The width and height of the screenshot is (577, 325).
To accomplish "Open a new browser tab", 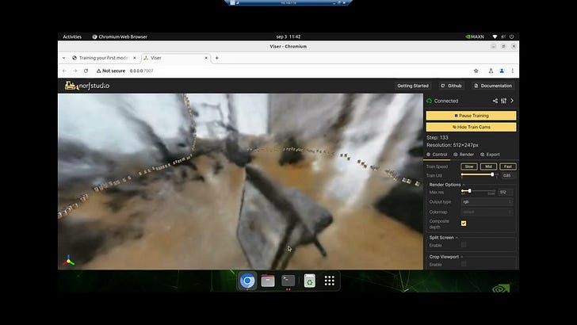I will (216, 58).
